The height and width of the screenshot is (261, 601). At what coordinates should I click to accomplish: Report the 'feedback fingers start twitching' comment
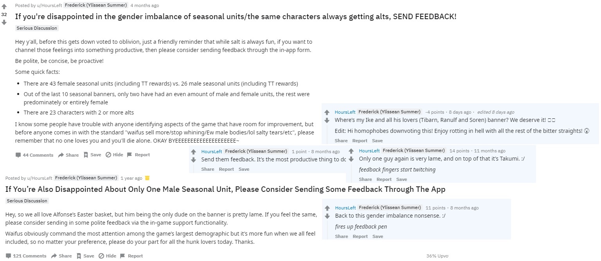[384, 179]
